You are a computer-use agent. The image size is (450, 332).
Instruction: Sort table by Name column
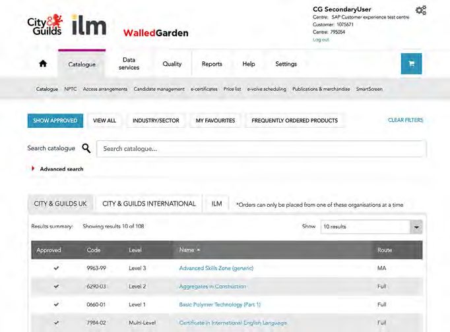(x=189, y=250)
